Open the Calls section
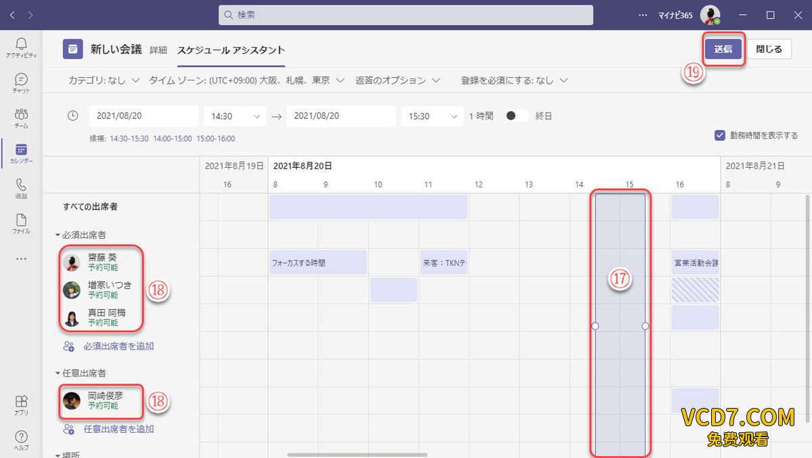812x458 pixels. coord(21,189)
